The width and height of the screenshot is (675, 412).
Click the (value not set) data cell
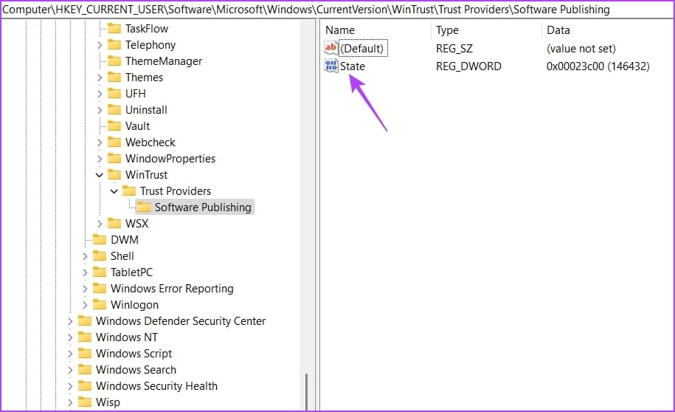point(581,48)
